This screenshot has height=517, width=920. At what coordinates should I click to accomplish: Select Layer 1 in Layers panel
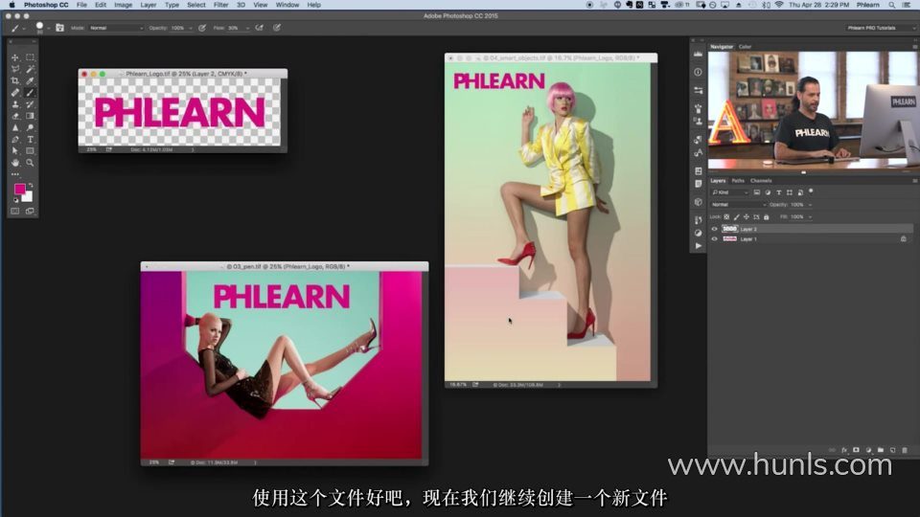[x=811, y=239]
